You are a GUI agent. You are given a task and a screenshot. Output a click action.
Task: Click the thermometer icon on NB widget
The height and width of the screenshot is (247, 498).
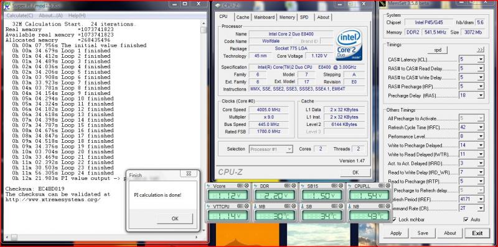tap(350, 207)
